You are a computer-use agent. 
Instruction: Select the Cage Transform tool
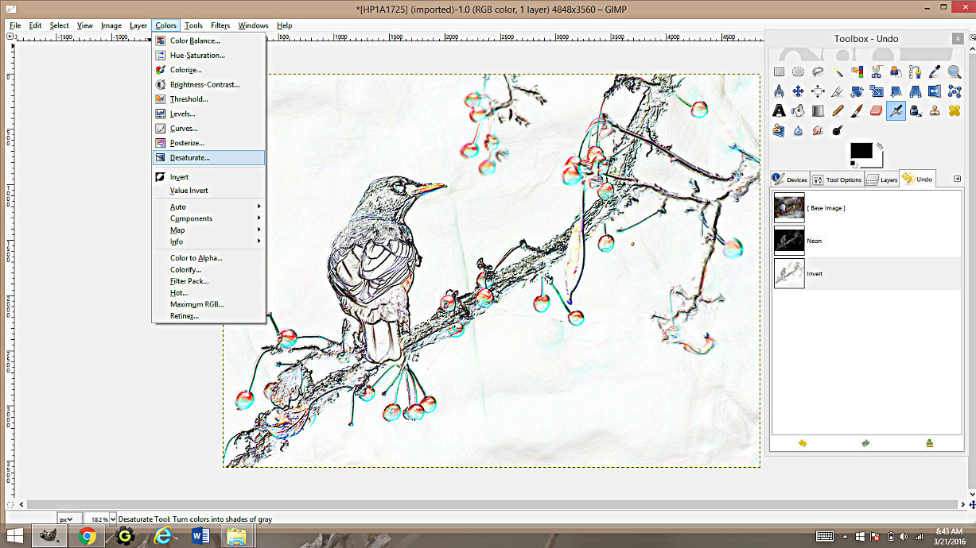click(x=954, y=91)
